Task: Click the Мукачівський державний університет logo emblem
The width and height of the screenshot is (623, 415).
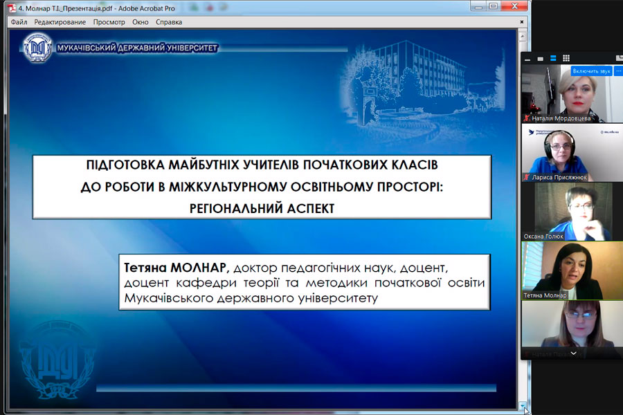Action: coord(37,48)
